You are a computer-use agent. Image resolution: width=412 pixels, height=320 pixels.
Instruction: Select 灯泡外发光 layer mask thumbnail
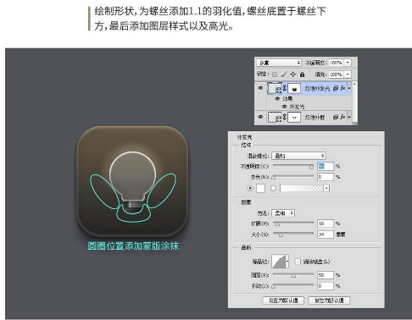294,89
